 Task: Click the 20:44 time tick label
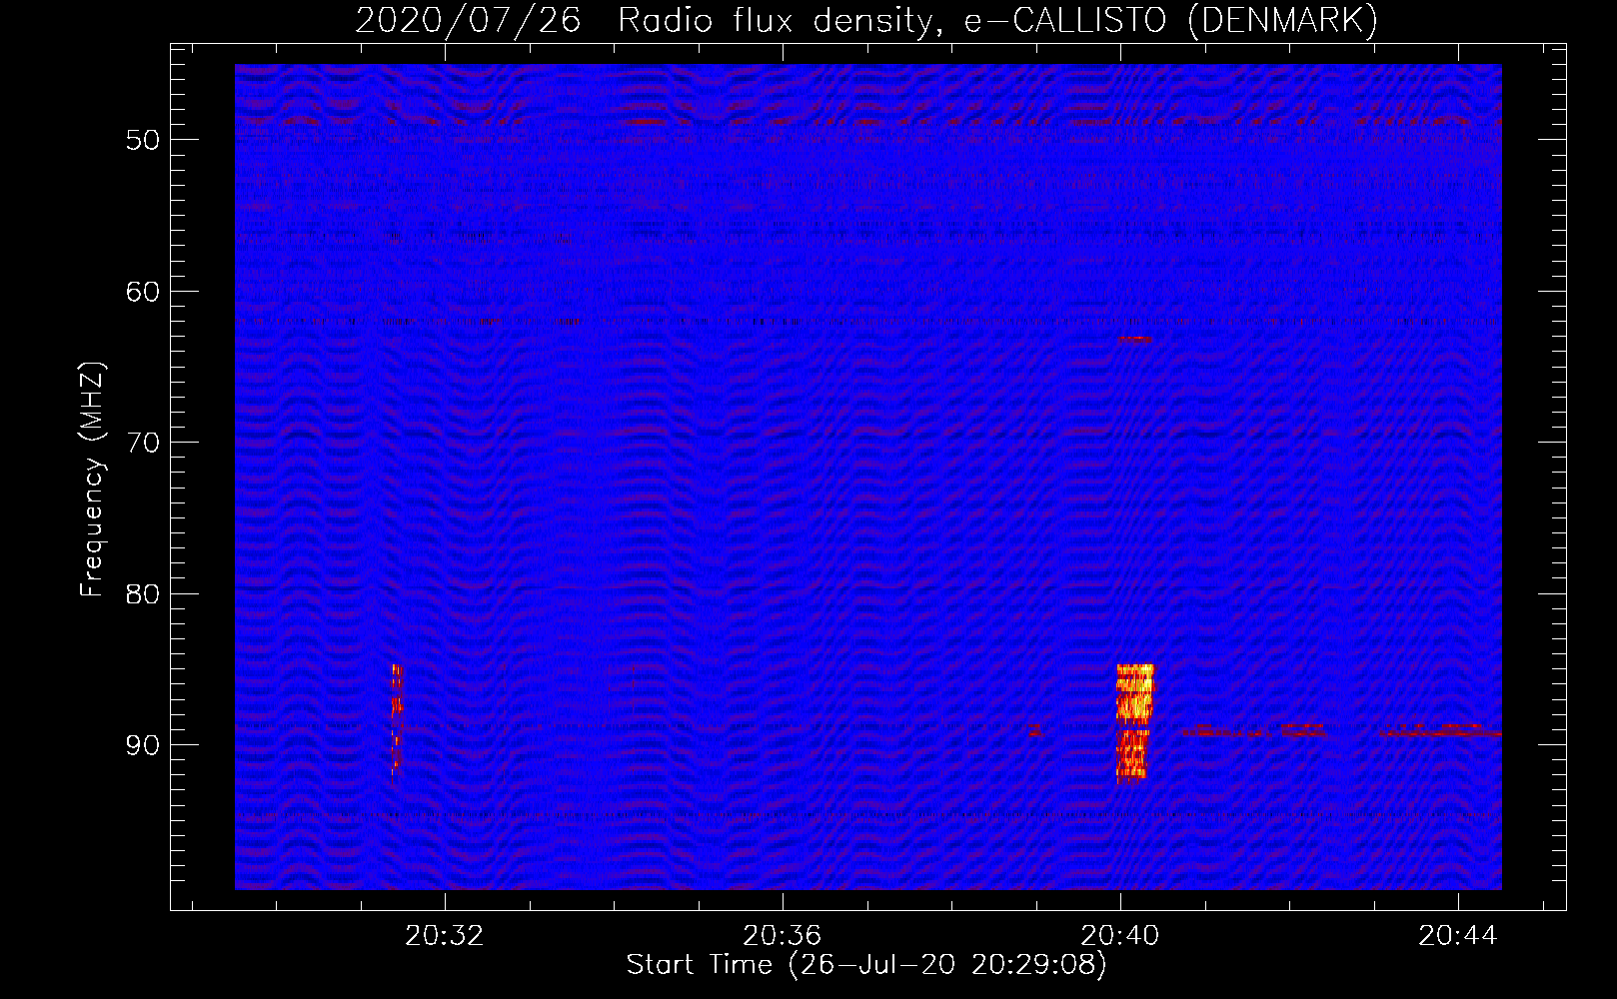point(1458,935)
